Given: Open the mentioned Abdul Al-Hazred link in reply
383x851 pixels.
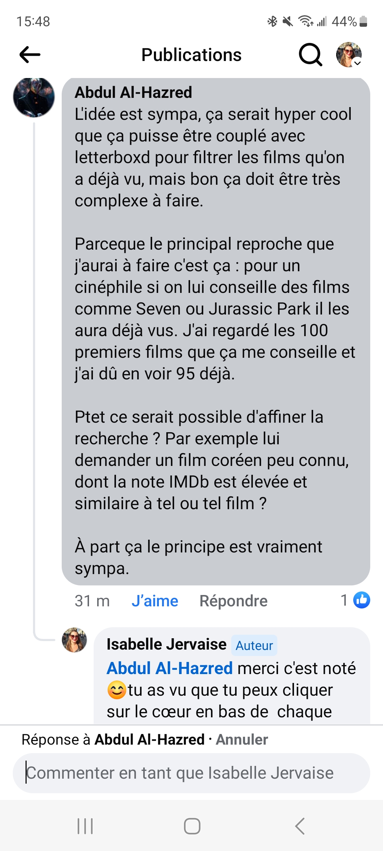Looking at the screenshot, I should (170, 668).
